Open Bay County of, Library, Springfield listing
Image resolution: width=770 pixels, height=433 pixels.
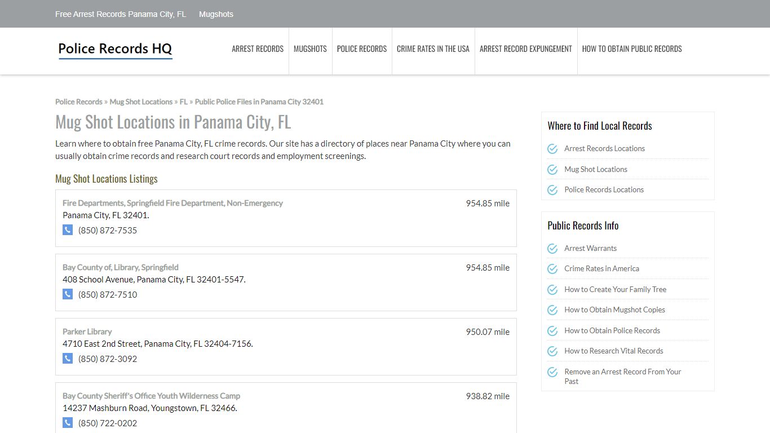click(121, 267)
